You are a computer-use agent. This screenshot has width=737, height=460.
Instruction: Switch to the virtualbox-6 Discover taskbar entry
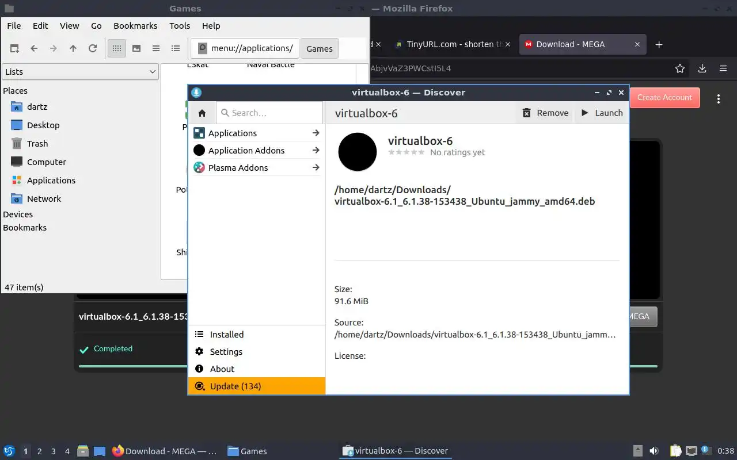(x=395, y=451)
